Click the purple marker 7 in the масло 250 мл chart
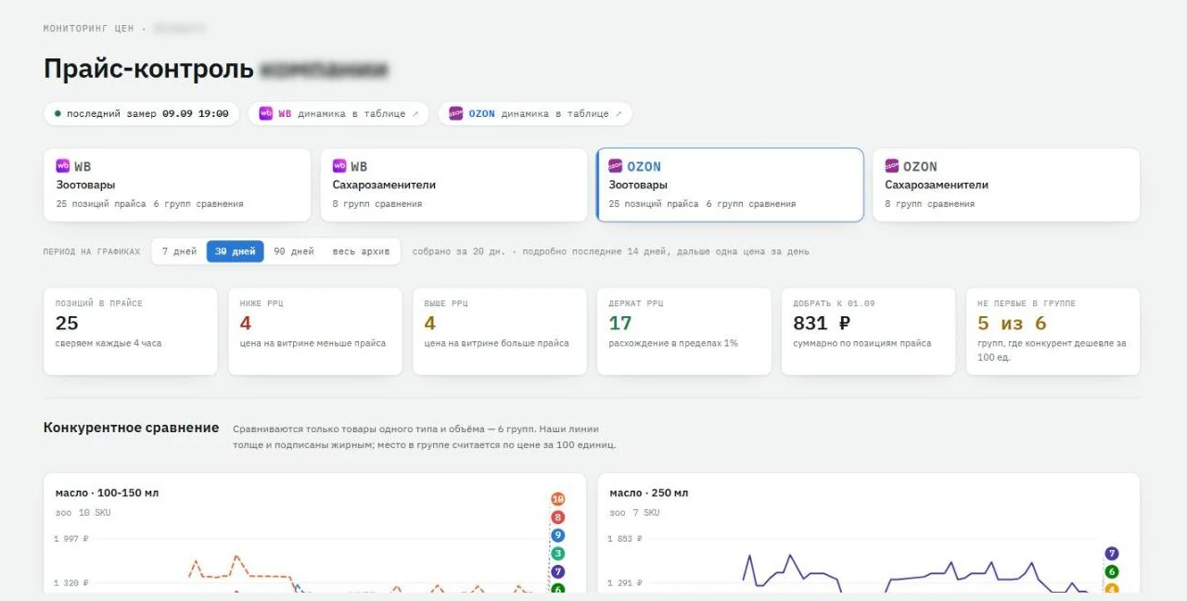 click(x=1112, y=554)
